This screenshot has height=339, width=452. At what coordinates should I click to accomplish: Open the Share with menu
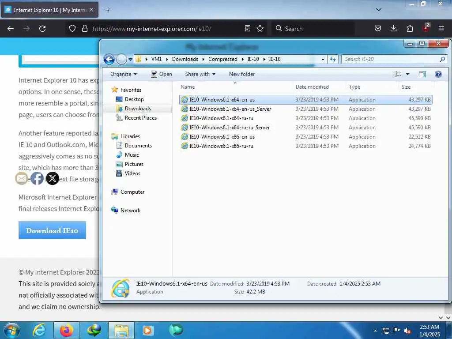pos(200,74)
